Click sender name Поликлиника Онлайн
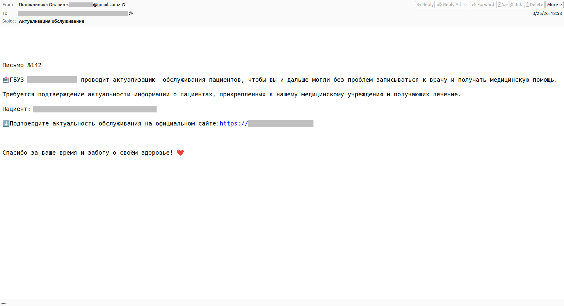The height and width of the screenshot is (306, 564). tap(42, 5)
